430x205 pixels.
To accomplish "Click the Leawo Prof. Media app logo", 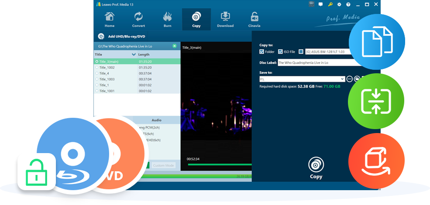I will (x=98, y=4).
